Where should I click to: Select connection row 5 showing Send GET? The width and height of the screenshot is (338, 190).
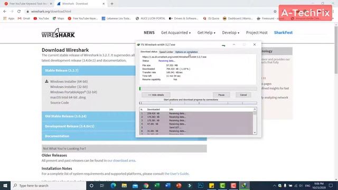coord(196,128)
